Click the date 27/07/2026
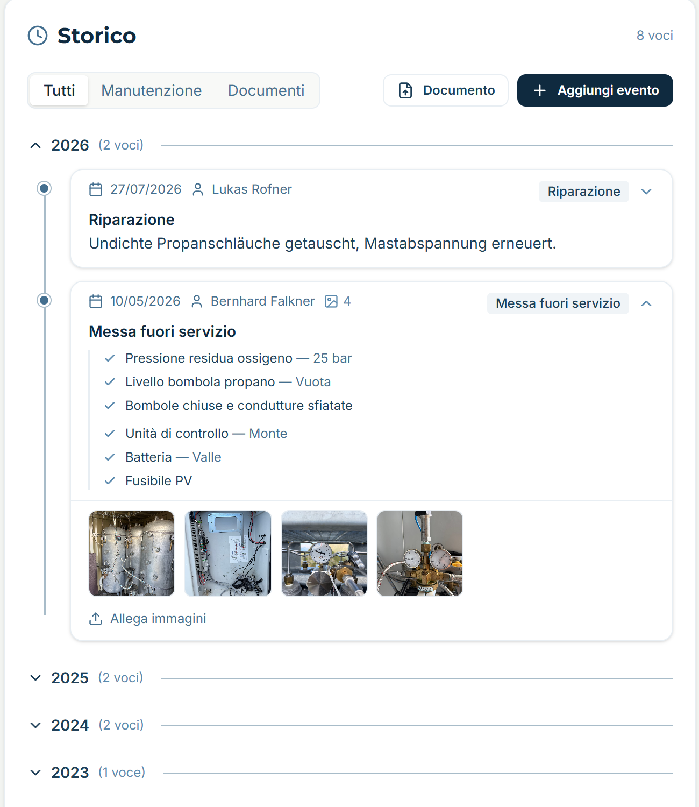This screenshot has height=807, width=699. tap(146, 189)
